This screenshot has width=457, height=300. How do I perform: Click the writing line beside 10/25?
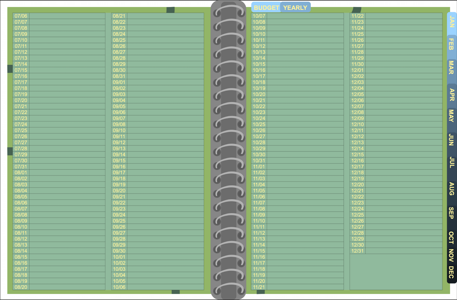[x=305, y=124]
